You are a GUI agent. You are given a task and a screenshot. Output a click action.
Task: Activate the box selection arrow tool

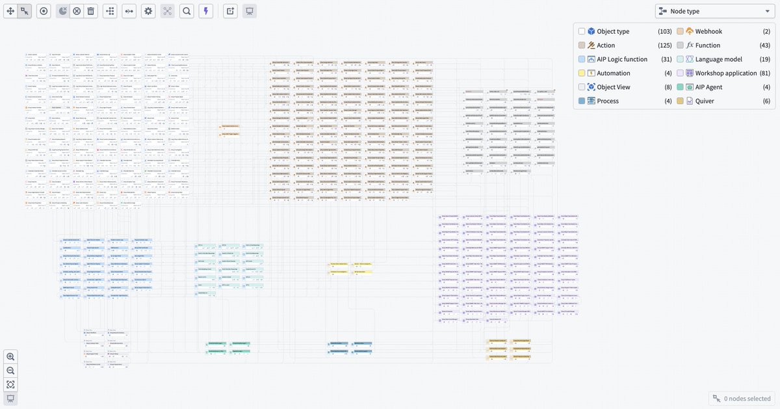(25, 11)
